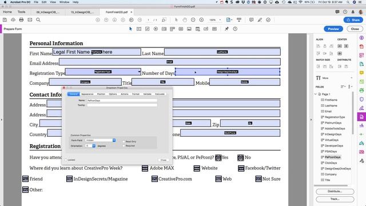This screenshot has height=206, width=366.
Task: Select the arrow Select Object tool
Action: [x=130, y=29]
